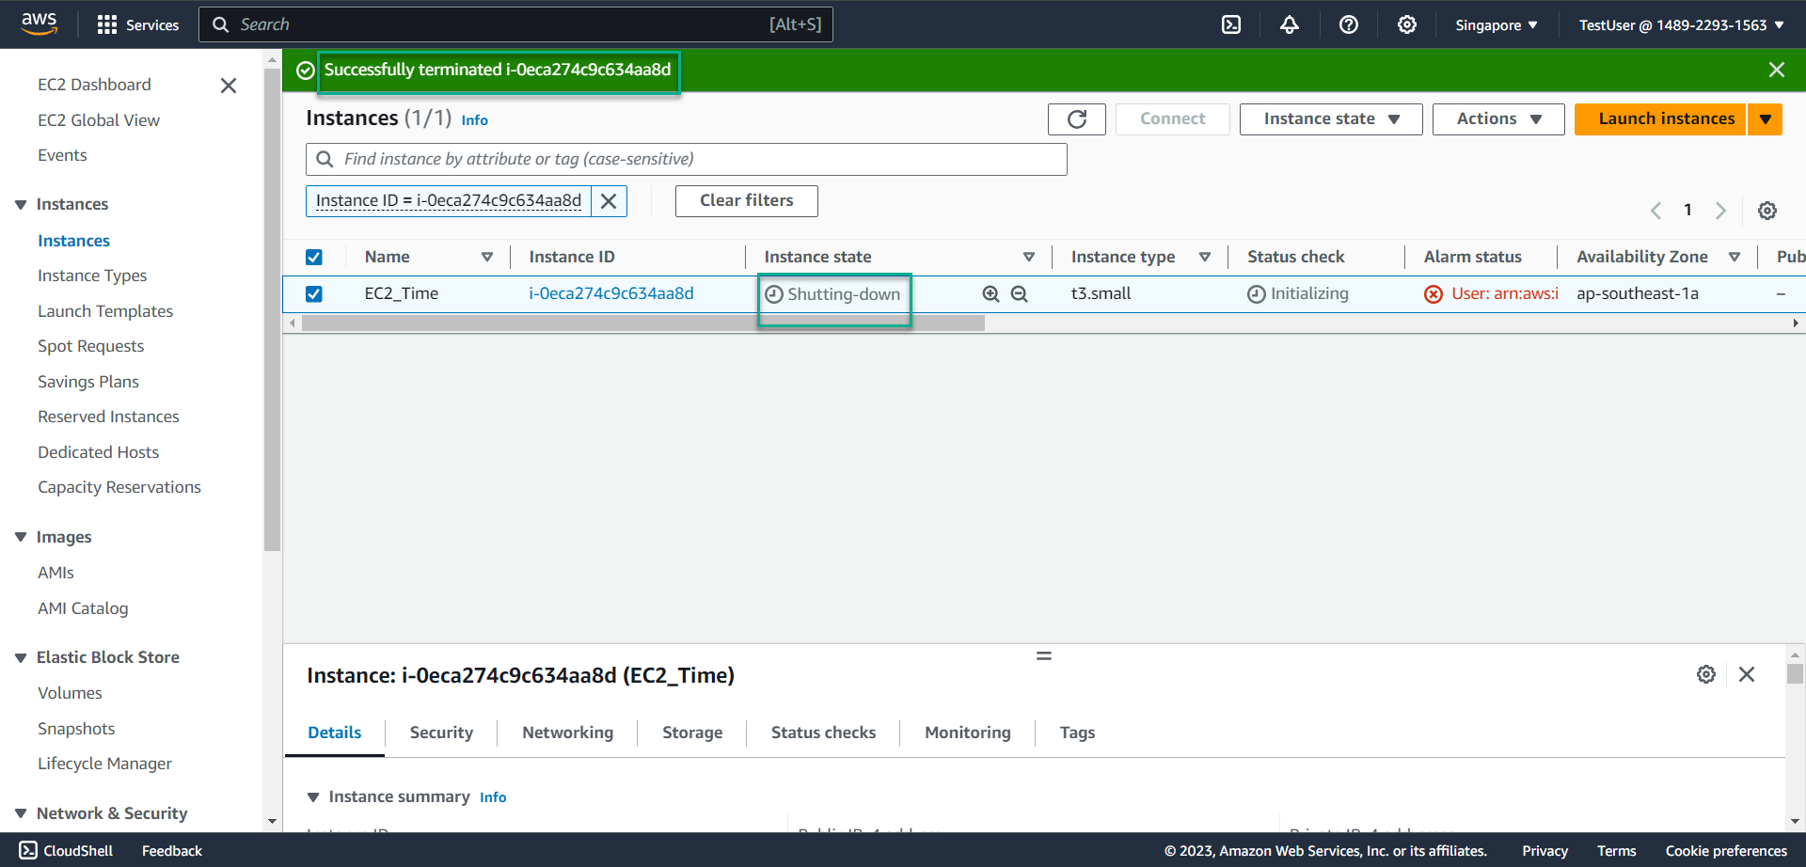The height and width of the screenshot is (867, 1806).
Task: Click the table horizontal scrollbar
Action: point(642,323)
